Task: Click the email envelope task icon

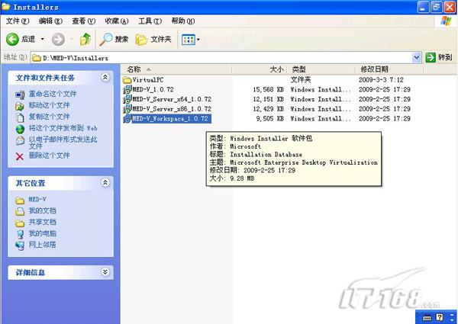Action: point(20,140)
